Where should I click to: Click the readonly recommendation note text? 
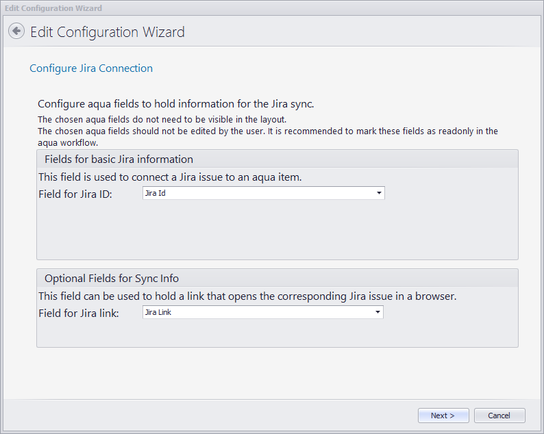click(267, 131)
